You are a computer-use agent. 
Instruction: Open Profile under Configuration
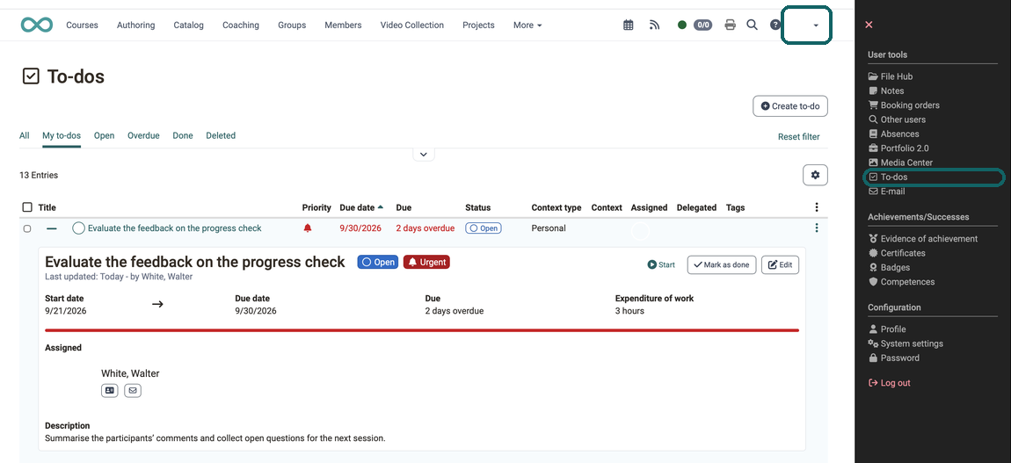coord(887,329)
